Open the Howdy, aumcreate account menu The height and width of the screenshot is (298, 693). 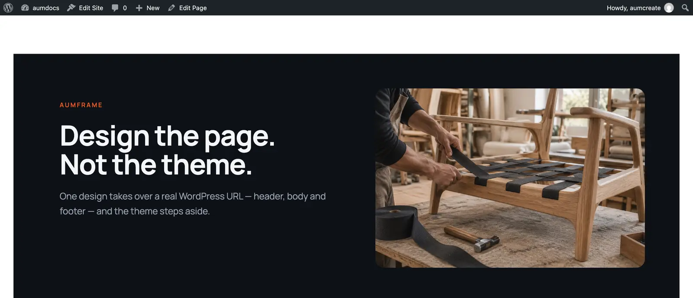pos(634,8)
